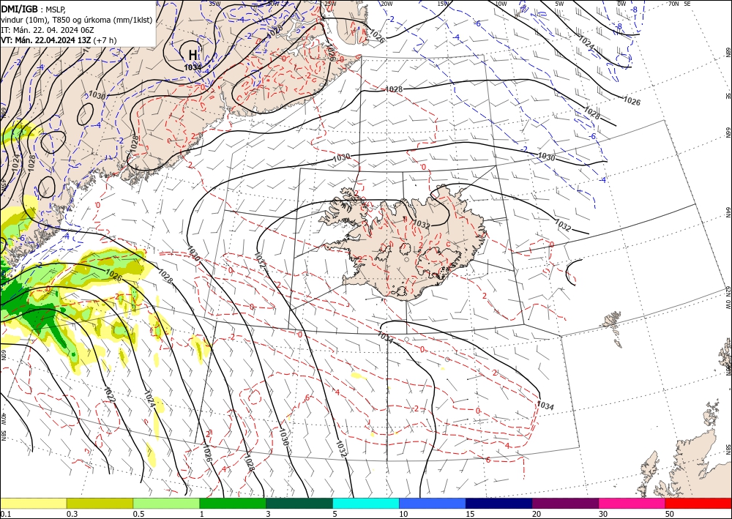Select the olive 0.3 precipitation swatch
Screen dimensions: 732x519
100,503
